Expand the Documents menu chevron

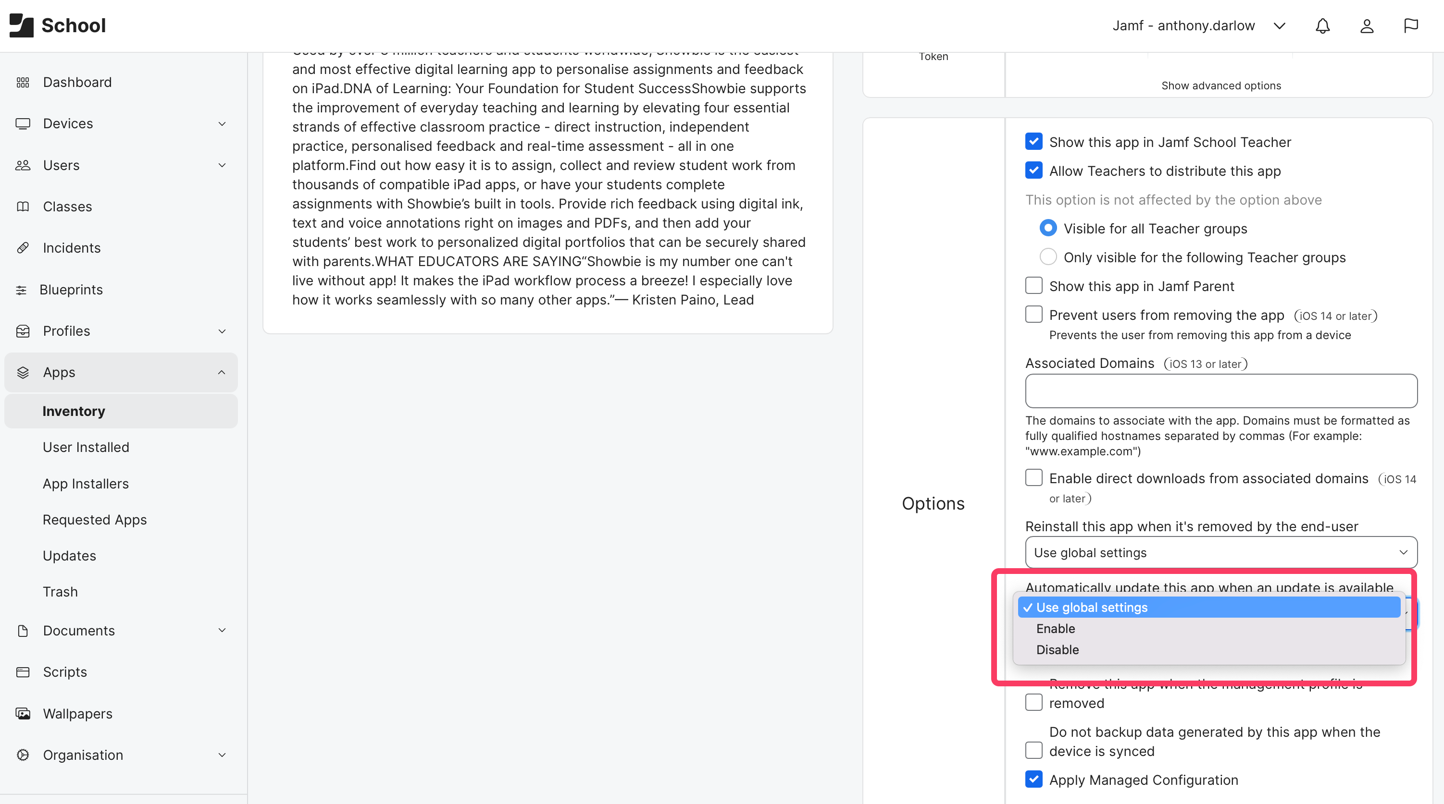pos(222,630)
